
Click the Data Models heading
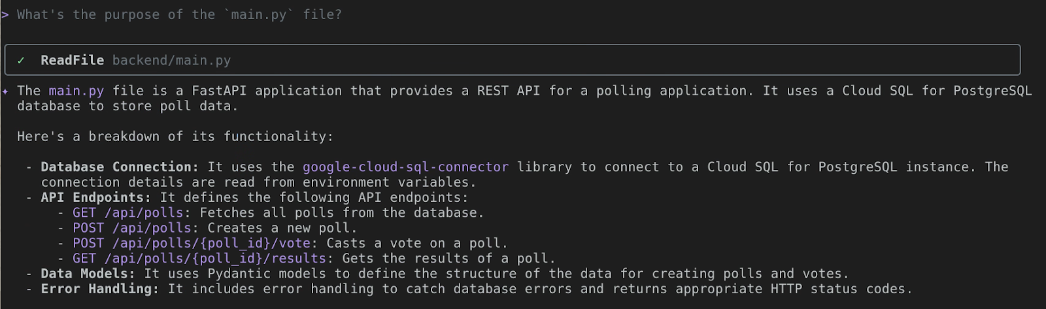[88, 274]
